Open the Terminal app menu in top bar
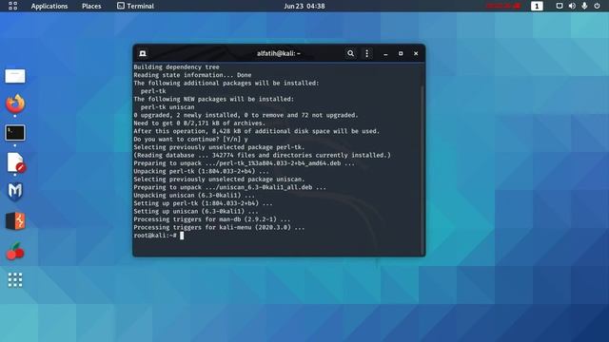 pyautogui.click(x=135, y=6)
